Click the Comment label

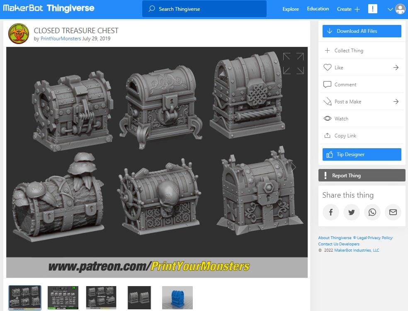[x=345, y=84]
